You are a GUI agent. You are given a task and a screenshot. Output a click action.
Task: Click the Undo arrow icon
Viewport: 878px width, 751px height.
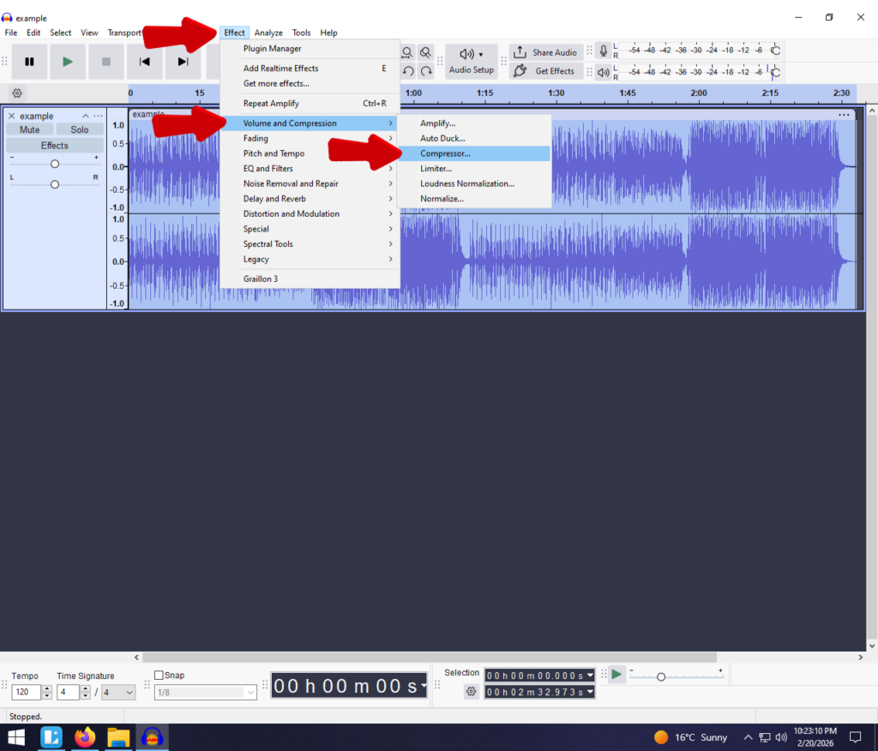409,71
